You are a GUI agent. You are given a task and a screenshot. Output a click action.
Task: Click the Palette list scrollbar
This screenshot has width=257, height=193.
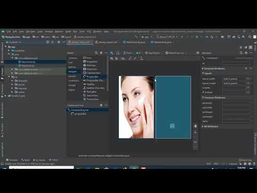108,74
